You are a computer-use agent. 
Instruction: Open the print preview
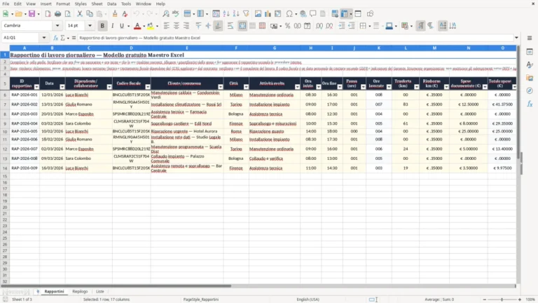coord(67,14)
